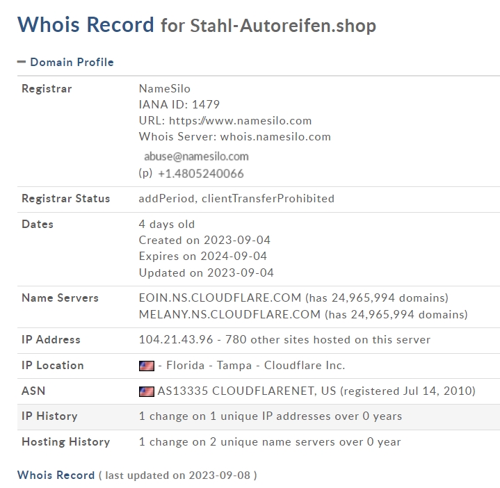
Task: Select the Expires on 2024-09-04 line
Action: tap(203, 257)
